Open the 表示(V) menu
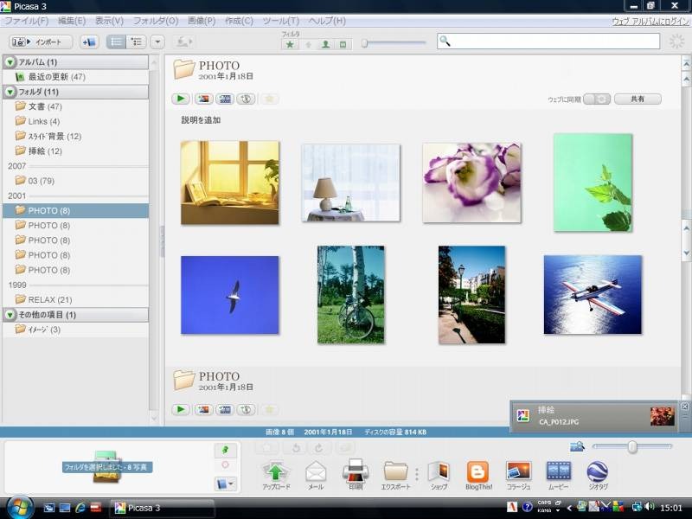This screenshot has height=519, width=692. tap(109, 20)
